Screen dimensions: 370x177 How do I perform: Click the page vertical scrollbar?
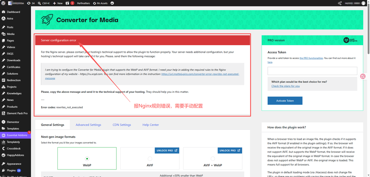[x=368, y=28]
